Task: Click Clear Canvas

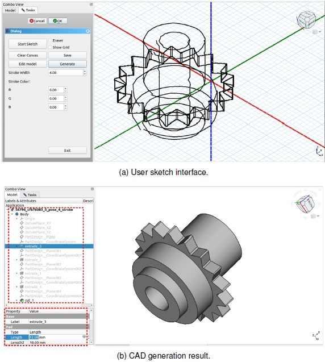Action: 27,56
